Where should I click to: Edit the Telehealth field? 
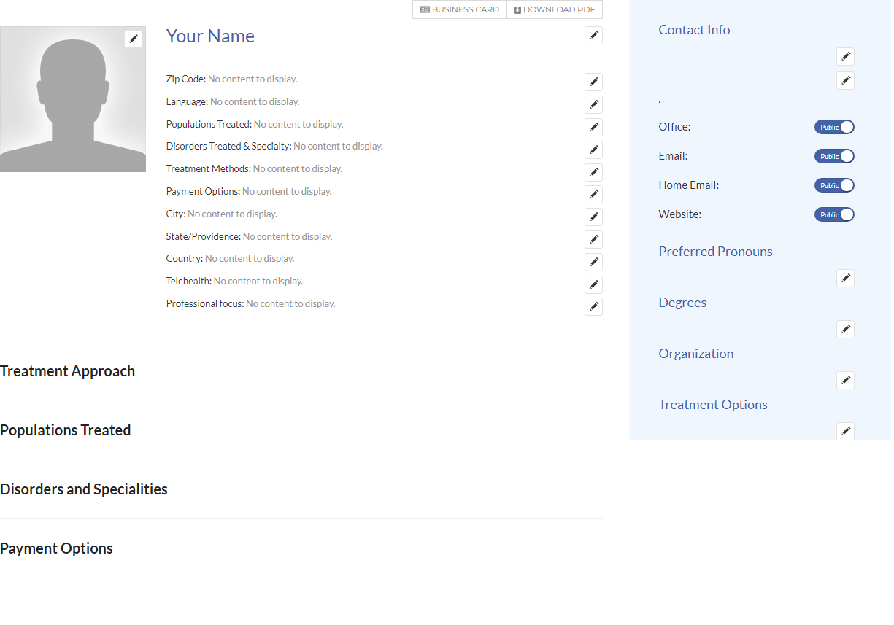pos(593,284)
